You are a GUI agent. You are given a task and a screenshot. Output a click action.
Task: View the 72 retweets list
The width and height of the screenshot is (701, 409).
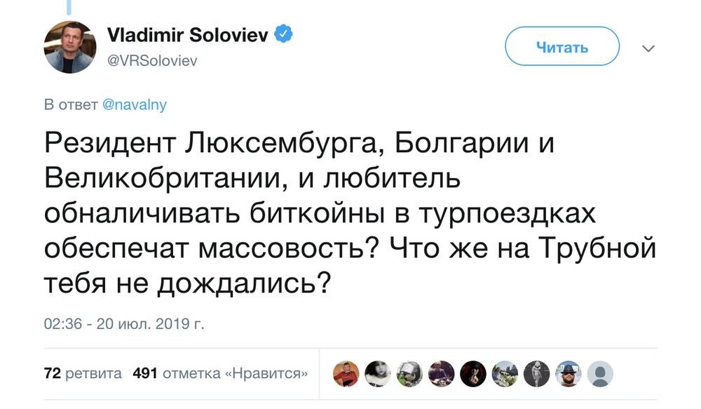[83, 373]
